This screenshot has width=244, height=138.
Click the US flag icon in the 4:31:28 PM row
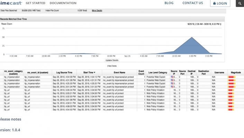click(x=172, y=80)
